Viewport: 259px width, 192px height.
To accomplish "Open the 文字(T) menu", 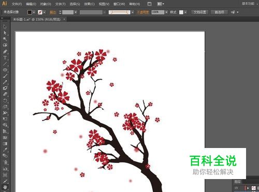I will (61, 4).
